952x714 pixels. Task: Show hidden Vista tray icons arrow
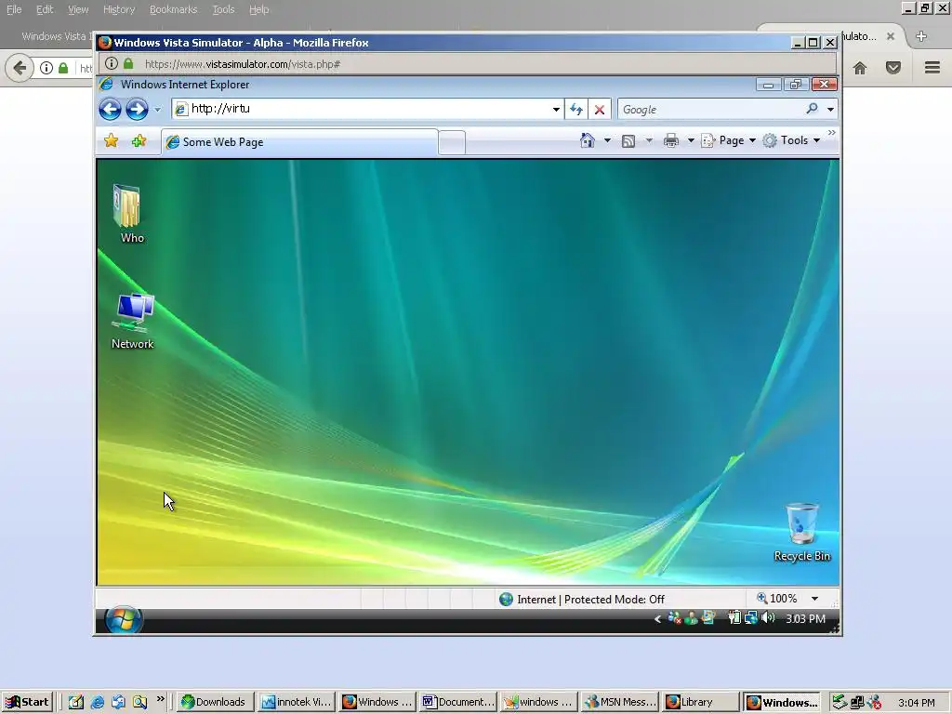click(x=657, y=619)
